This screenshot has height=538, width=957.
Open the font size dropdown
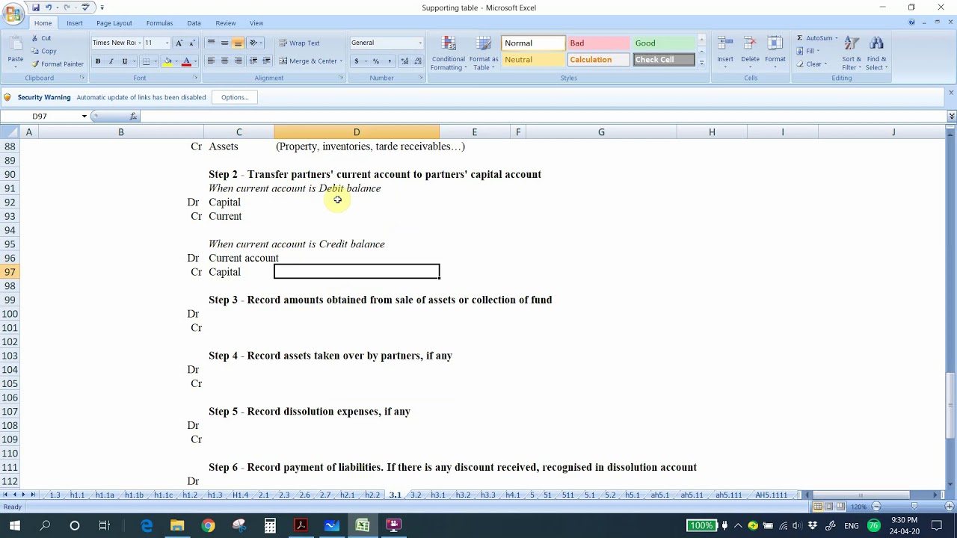tap(167, 43)
